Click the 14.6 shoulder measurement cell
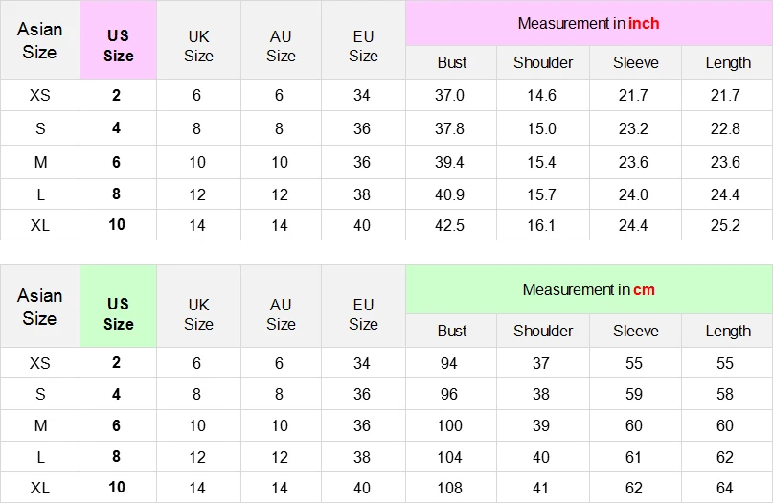The image size is (773, 503). point(541,96)
